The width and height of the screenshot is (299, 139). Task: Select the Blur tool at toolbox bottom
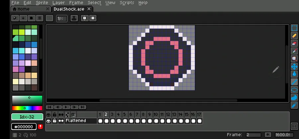(x=294, y=105)
